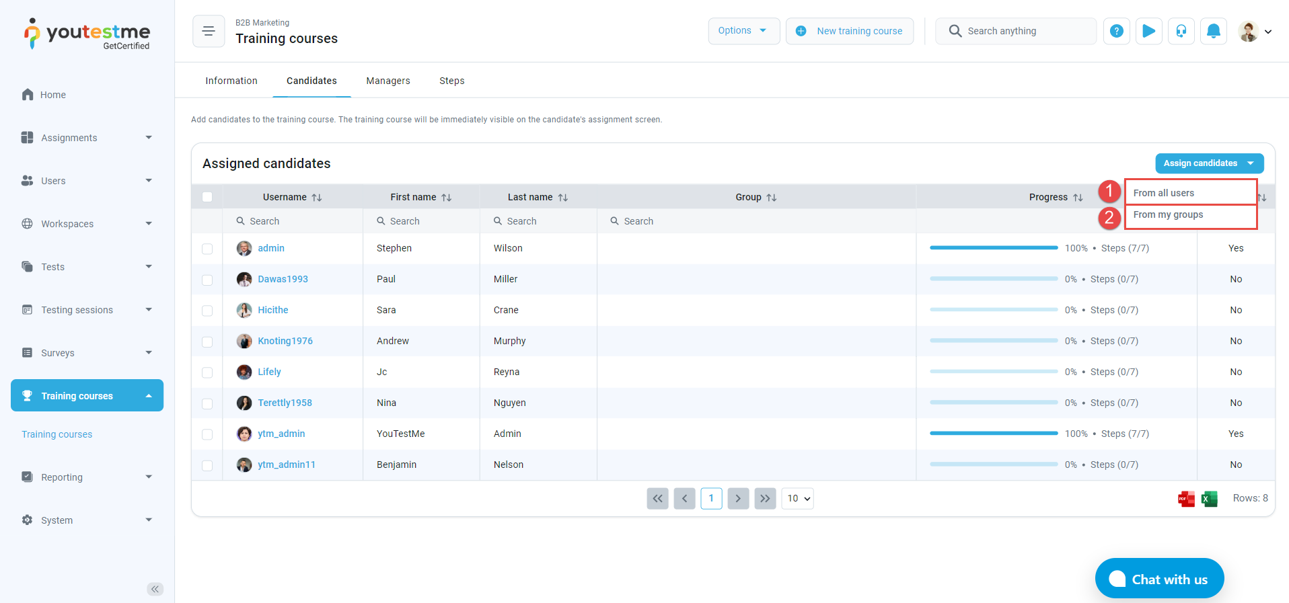Sort by Username column arrows

(317, 198)
